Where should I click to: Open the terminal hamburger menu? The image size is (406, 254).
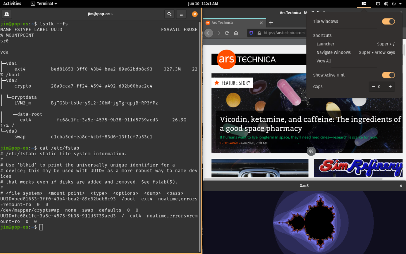coord(181,14)
